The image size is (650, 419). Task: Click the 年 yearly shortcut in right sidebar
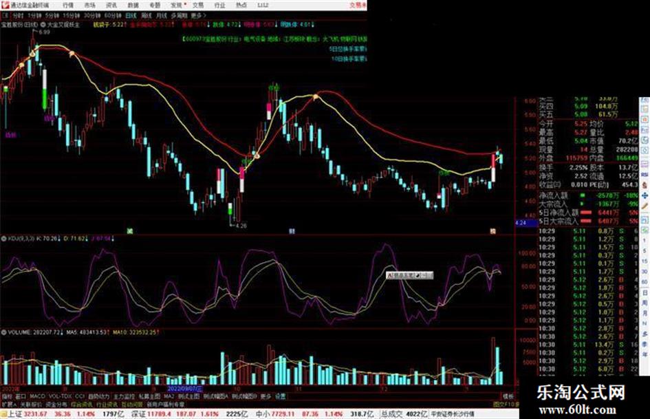[x=644, y=354]
